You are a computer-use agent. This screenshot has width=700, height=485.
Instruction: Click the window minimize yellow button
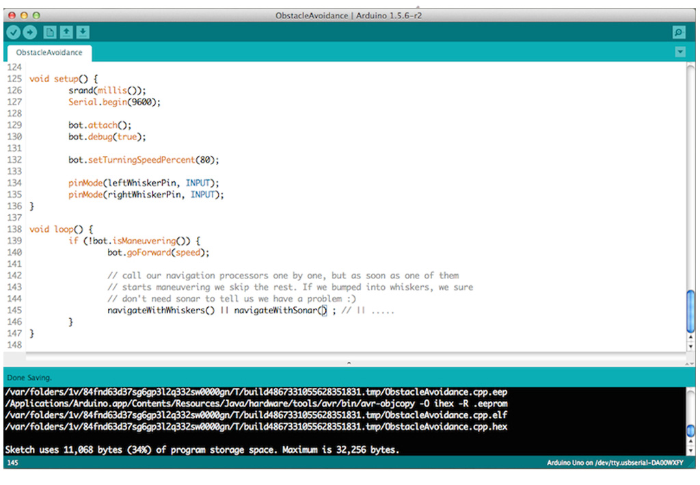tap(24, 15)
